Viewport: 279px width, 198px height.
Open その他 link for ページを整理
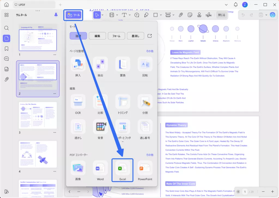[x=150, y=51]
